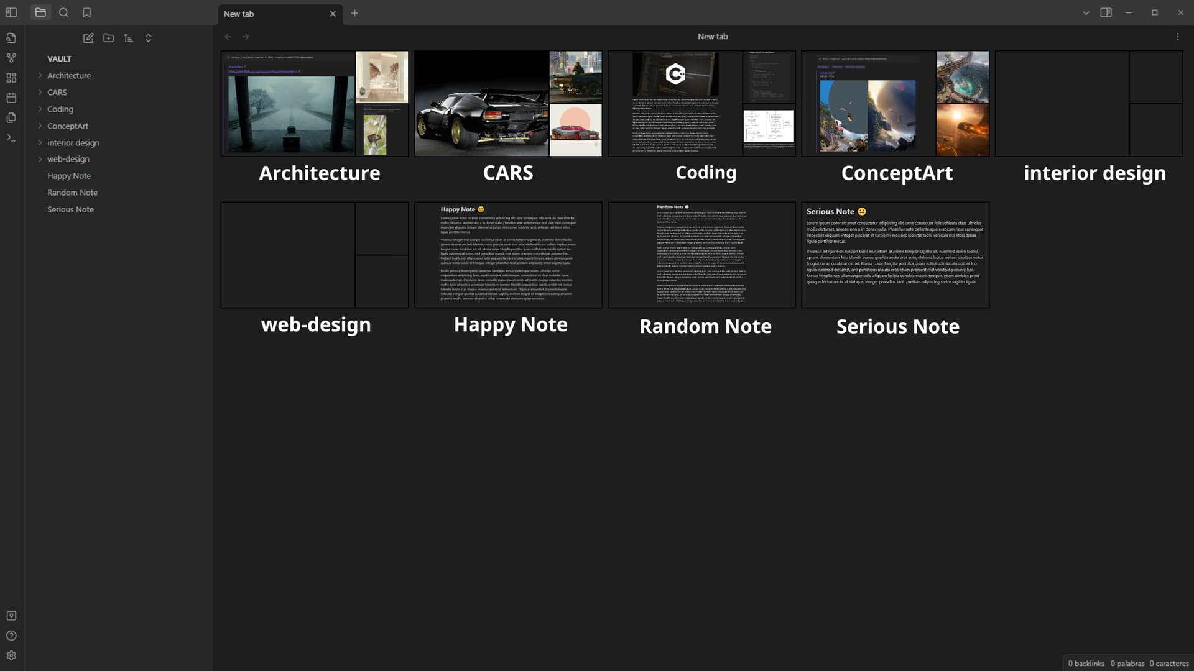Open the daily note calendar icon
1194x671 pixels.
pyautogui.click(x=11, y=98)
